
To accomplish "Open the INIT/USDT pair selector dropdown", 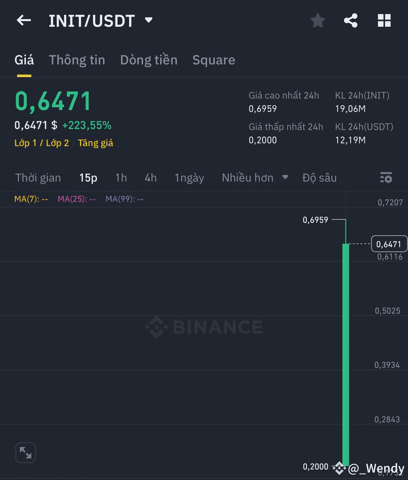I will [149, 20].
